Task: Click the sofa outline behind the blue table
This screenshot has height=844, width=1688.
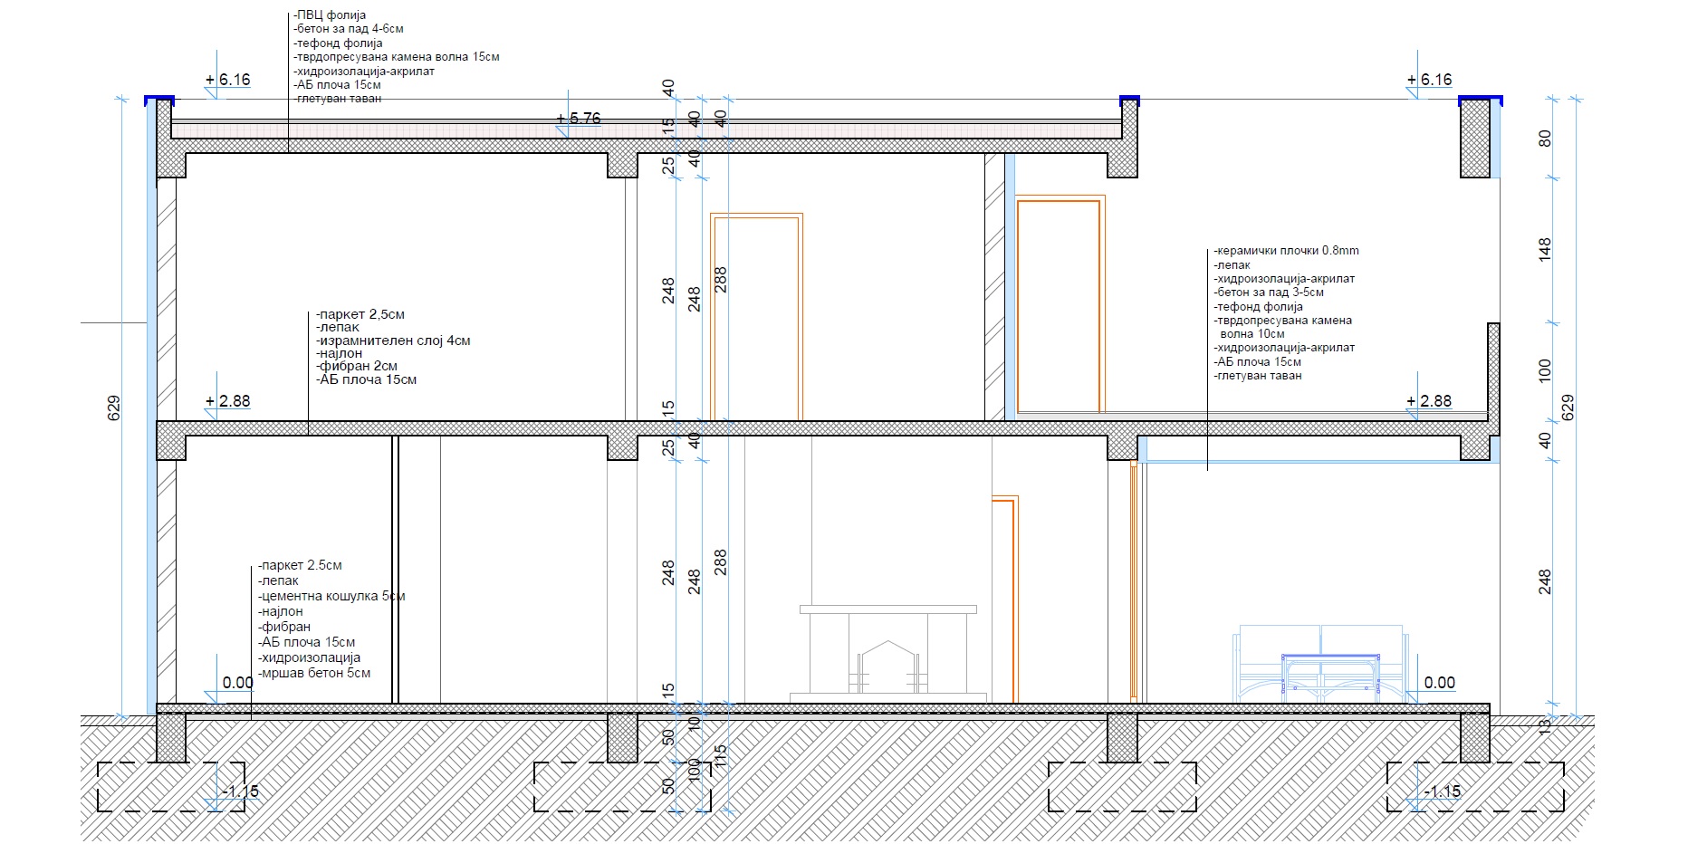Action: 1319,641
